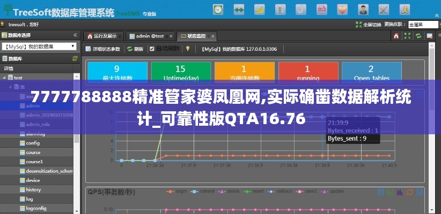
Task: Open the alarm clock icon in top toolbar
Action: click(218, 10)
